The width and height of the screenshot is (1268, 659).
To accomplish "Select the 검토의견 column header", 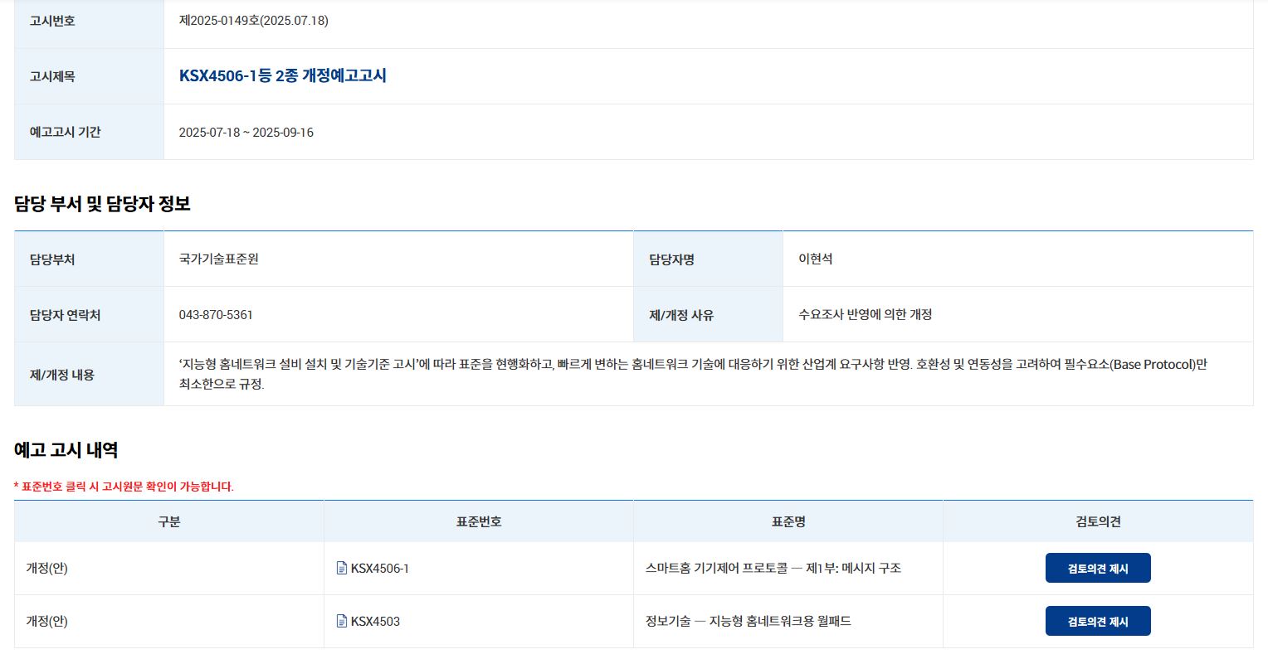I will coord(1098,521).
